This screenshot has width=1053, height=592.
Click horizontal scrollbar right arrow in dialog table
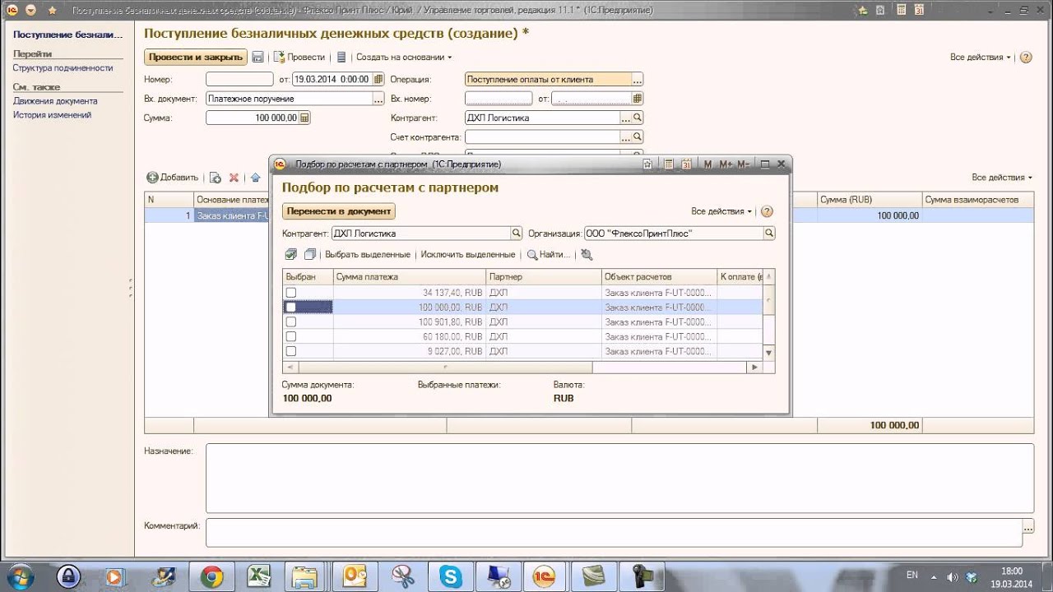point(755,368)
